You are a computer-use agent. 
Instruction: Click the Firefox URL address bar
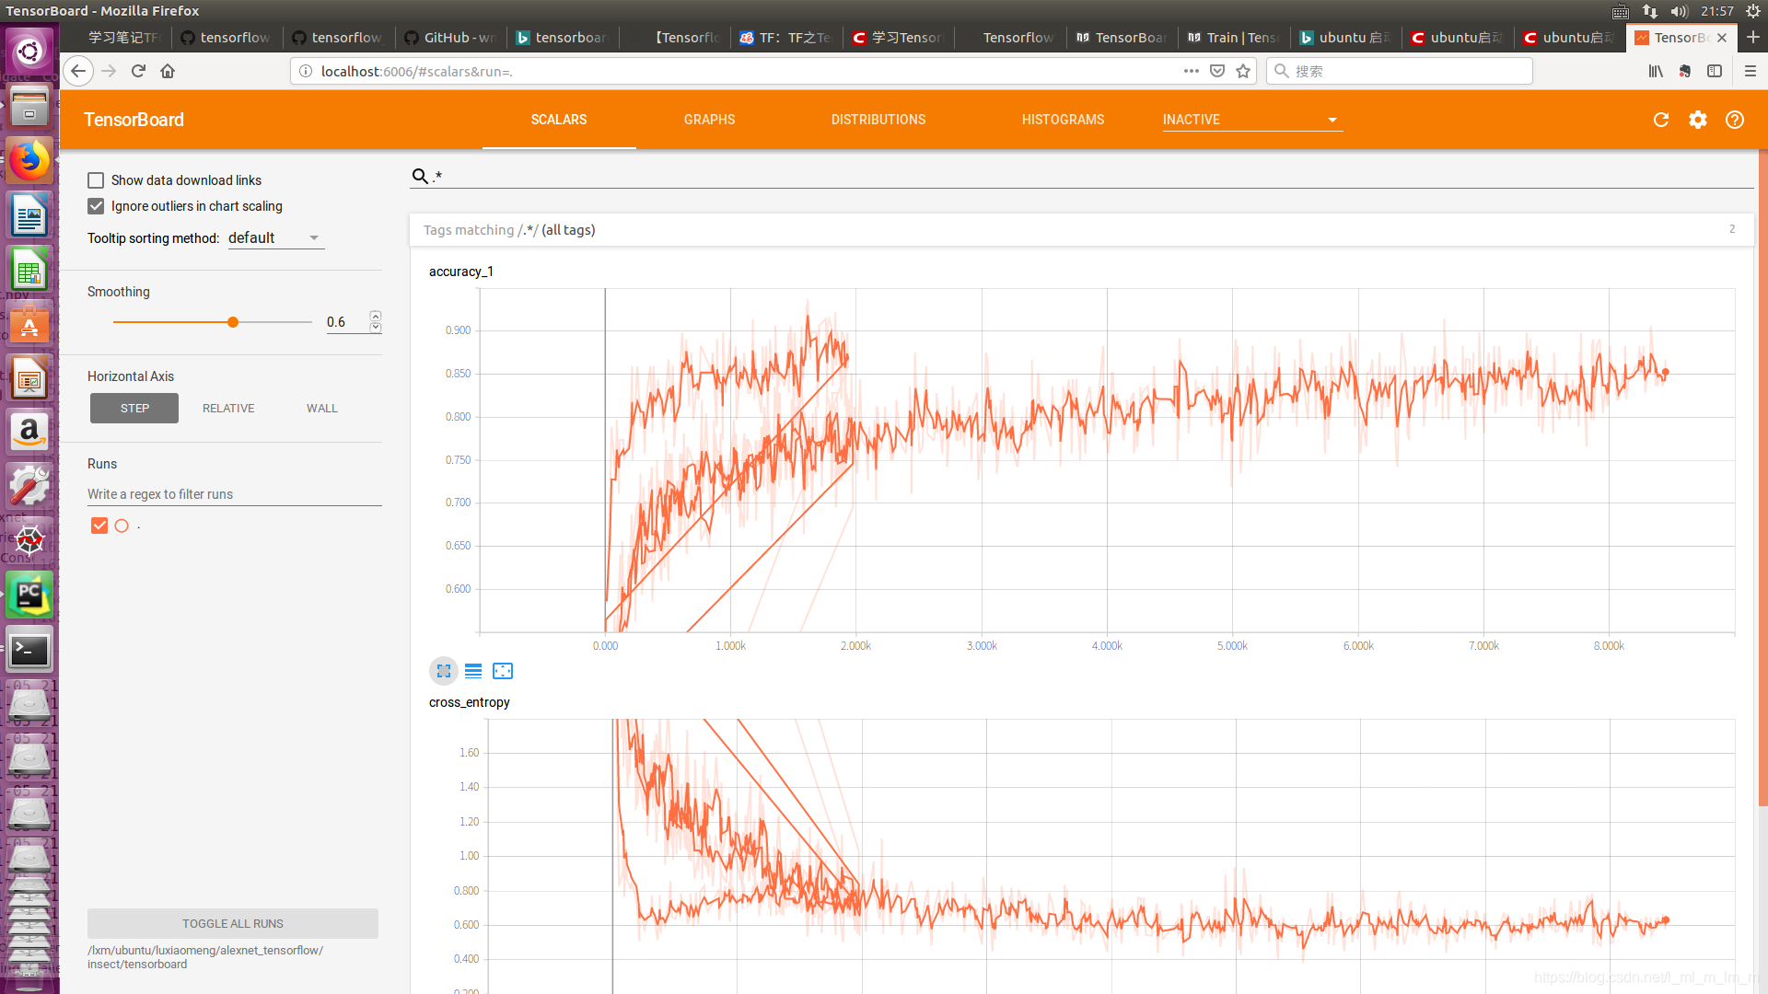(x=746, y=71)
